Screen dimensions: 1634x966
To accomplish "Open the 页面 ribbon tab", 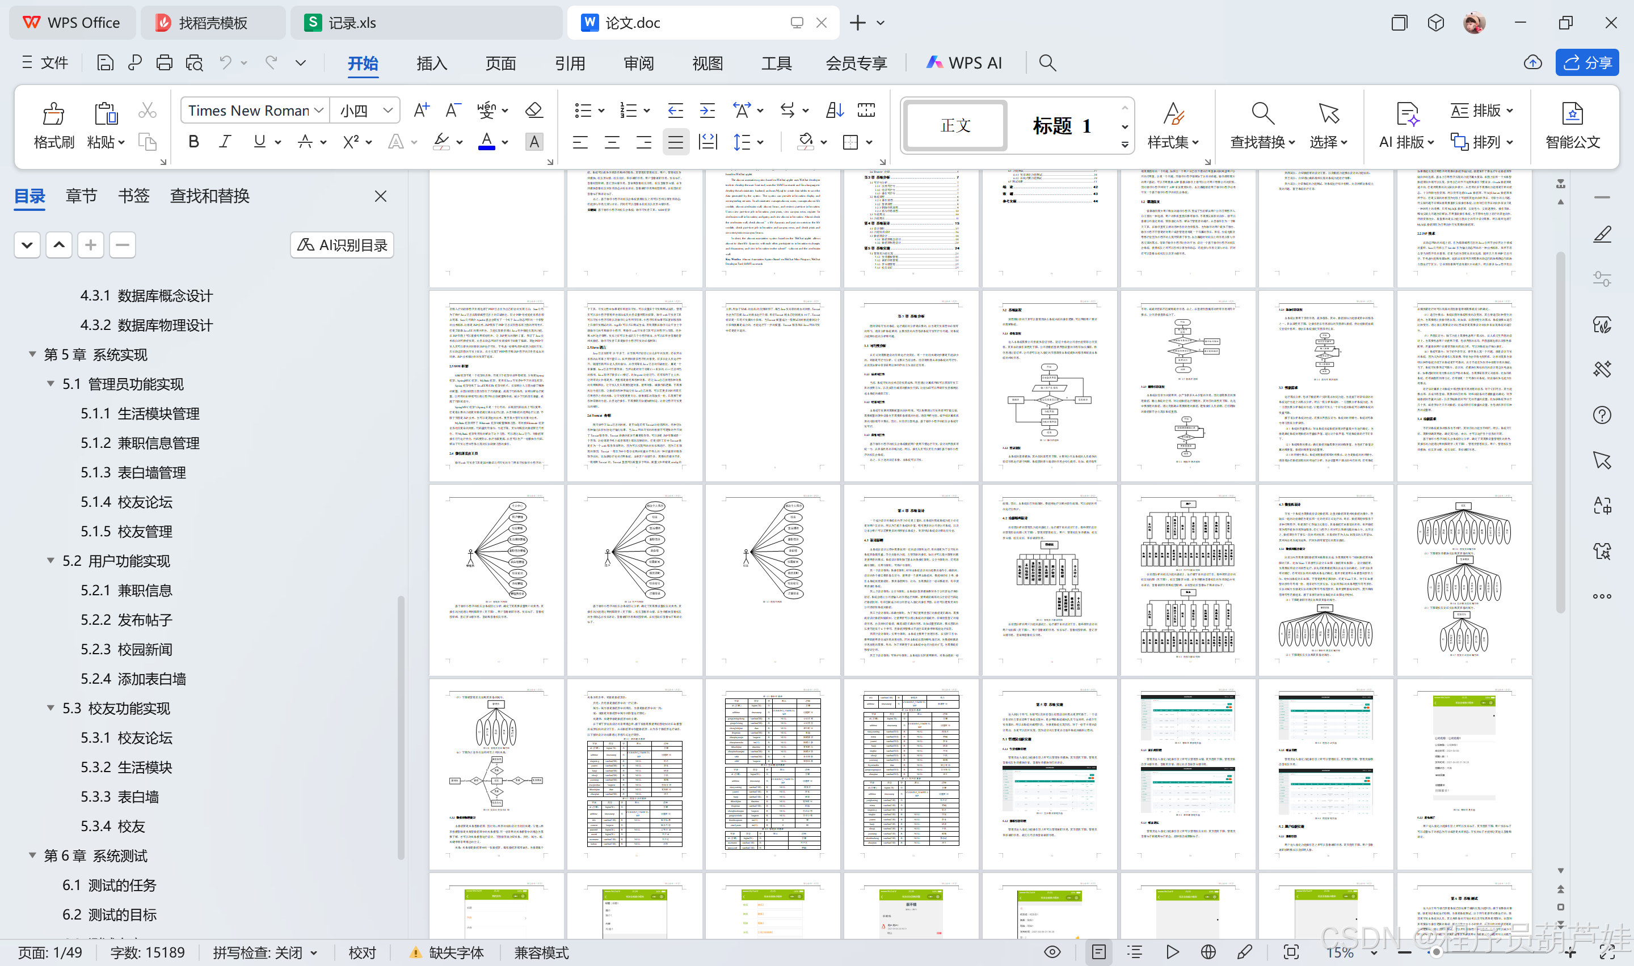I will 500,63.
